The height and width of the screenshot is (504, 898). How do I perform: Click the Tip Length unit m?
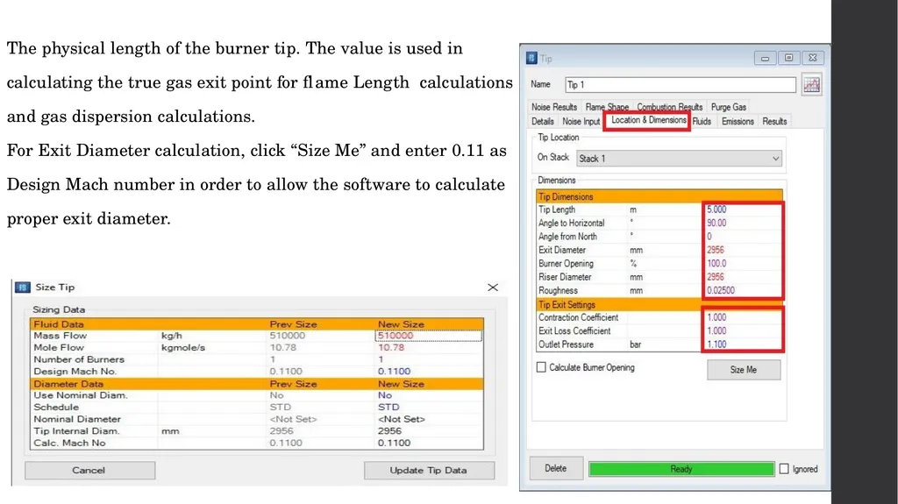[633, 209]
